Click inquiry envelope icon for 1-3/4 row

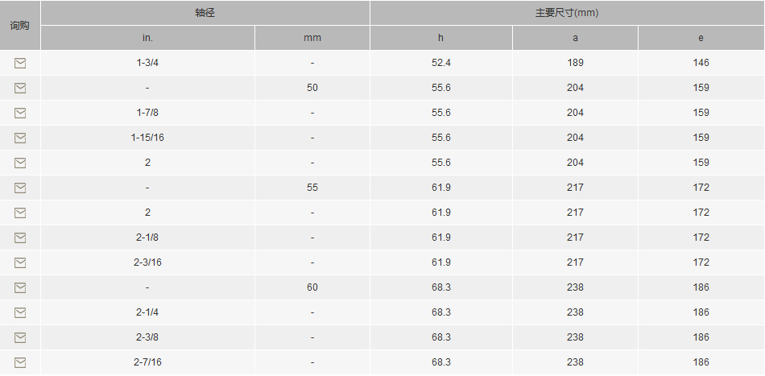pyautogui.click(x=20, y=63)
